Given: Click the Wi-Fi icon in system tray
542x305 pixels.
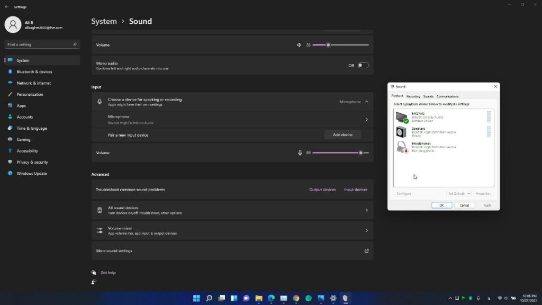Looking at the screenshot, I should (x=500, y=298).
